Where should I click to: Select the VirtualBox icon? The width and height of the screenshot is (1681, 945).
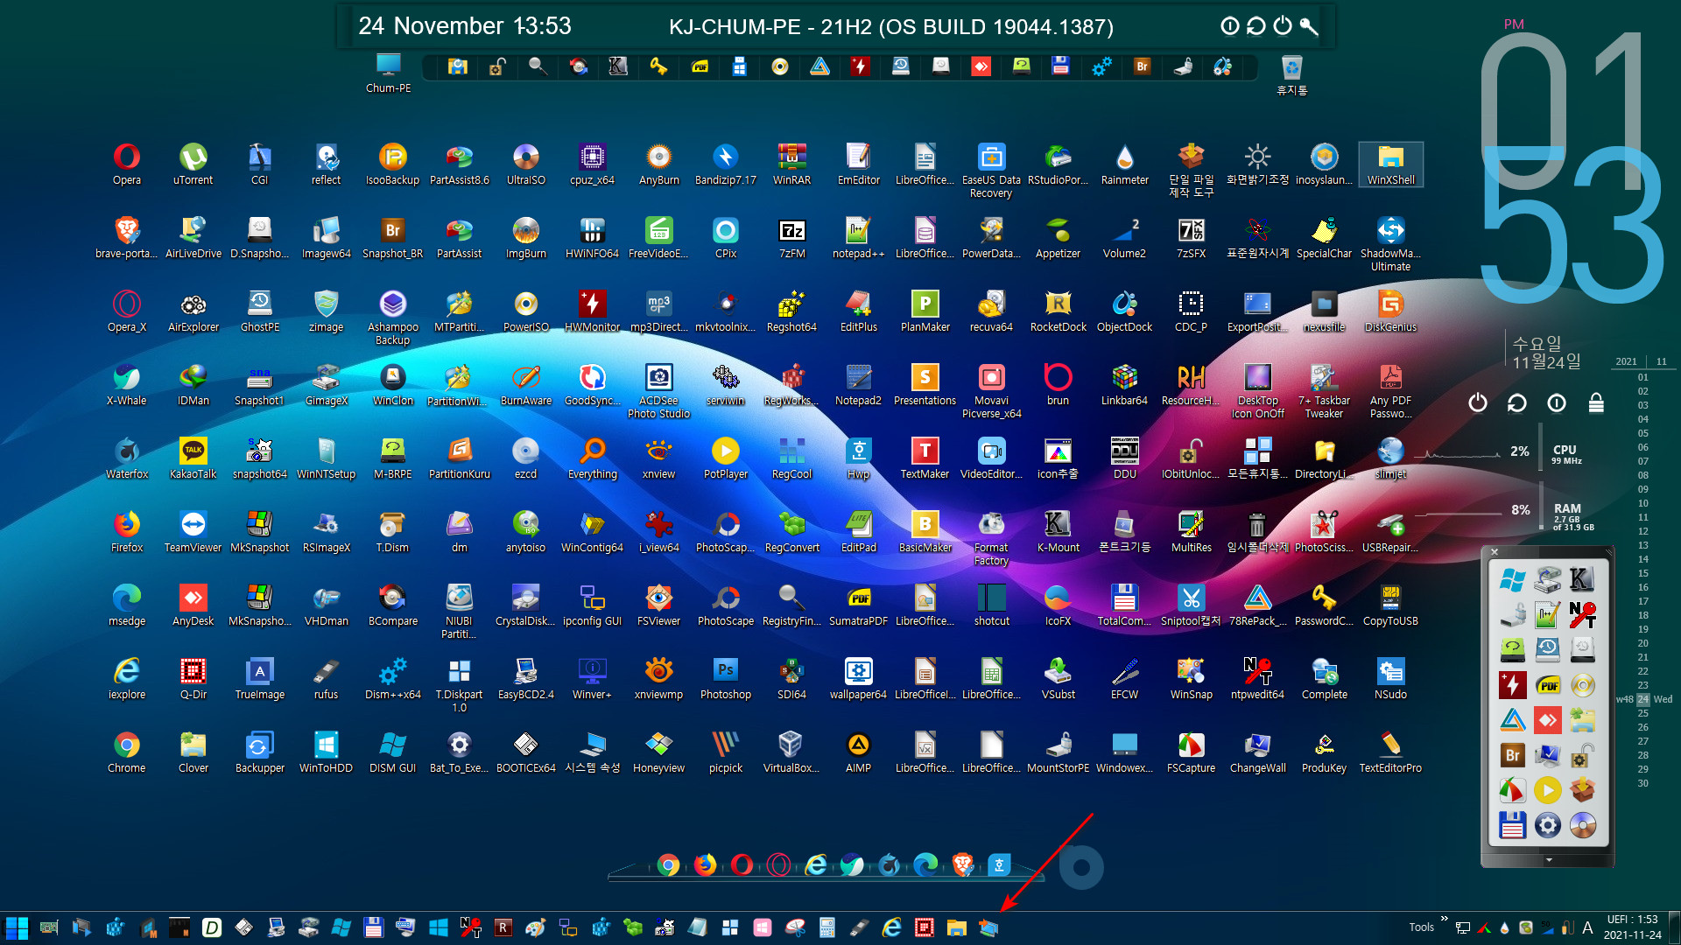tap(791, 752)
